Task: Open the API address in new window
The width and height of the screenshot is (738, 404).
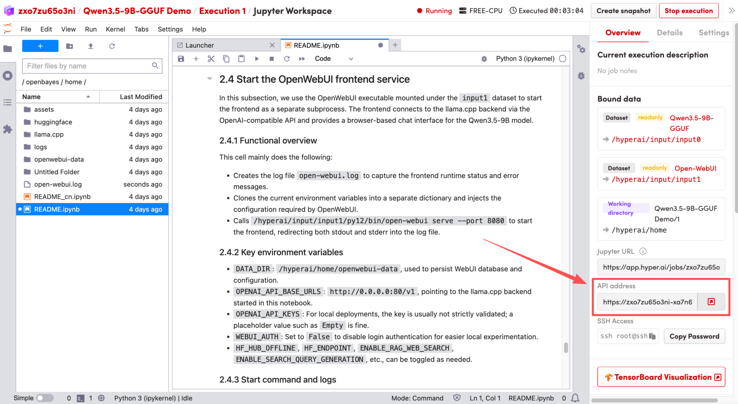Action: click(711, 302)
